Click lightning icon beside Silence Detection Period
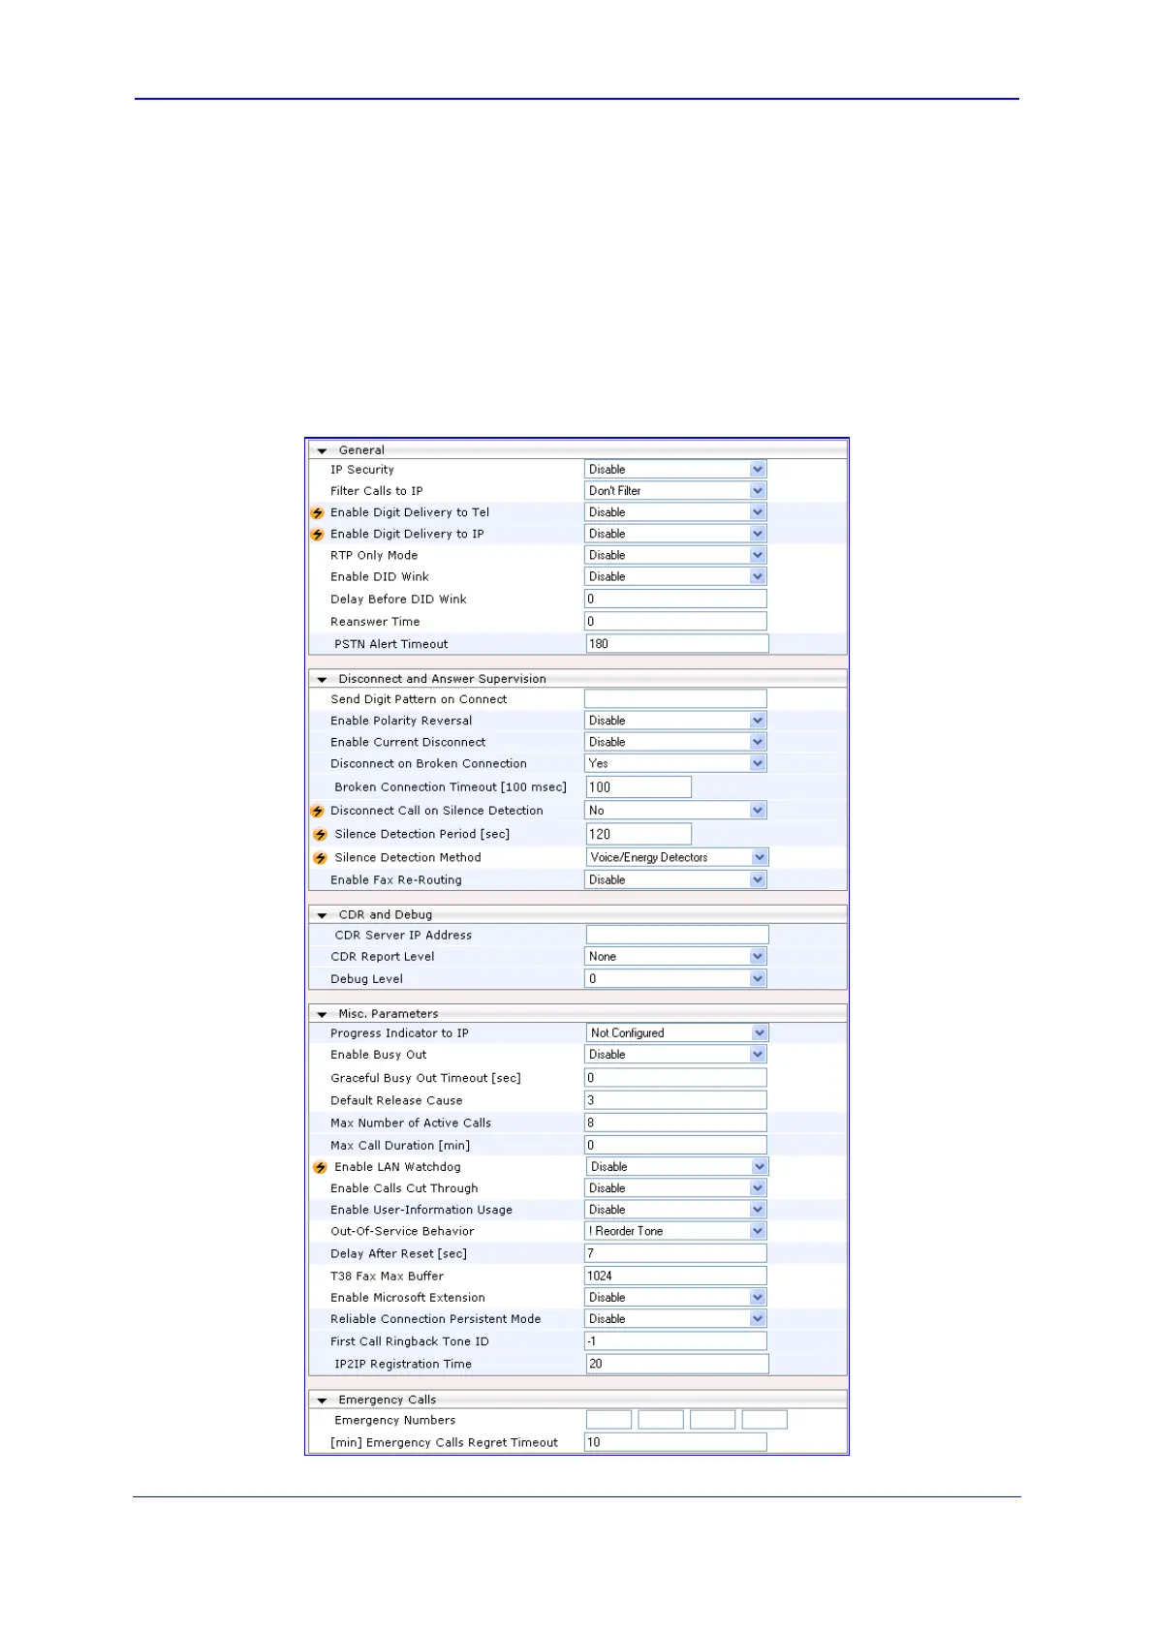Screen dimensions: 1153x1631 pos(320,835)
